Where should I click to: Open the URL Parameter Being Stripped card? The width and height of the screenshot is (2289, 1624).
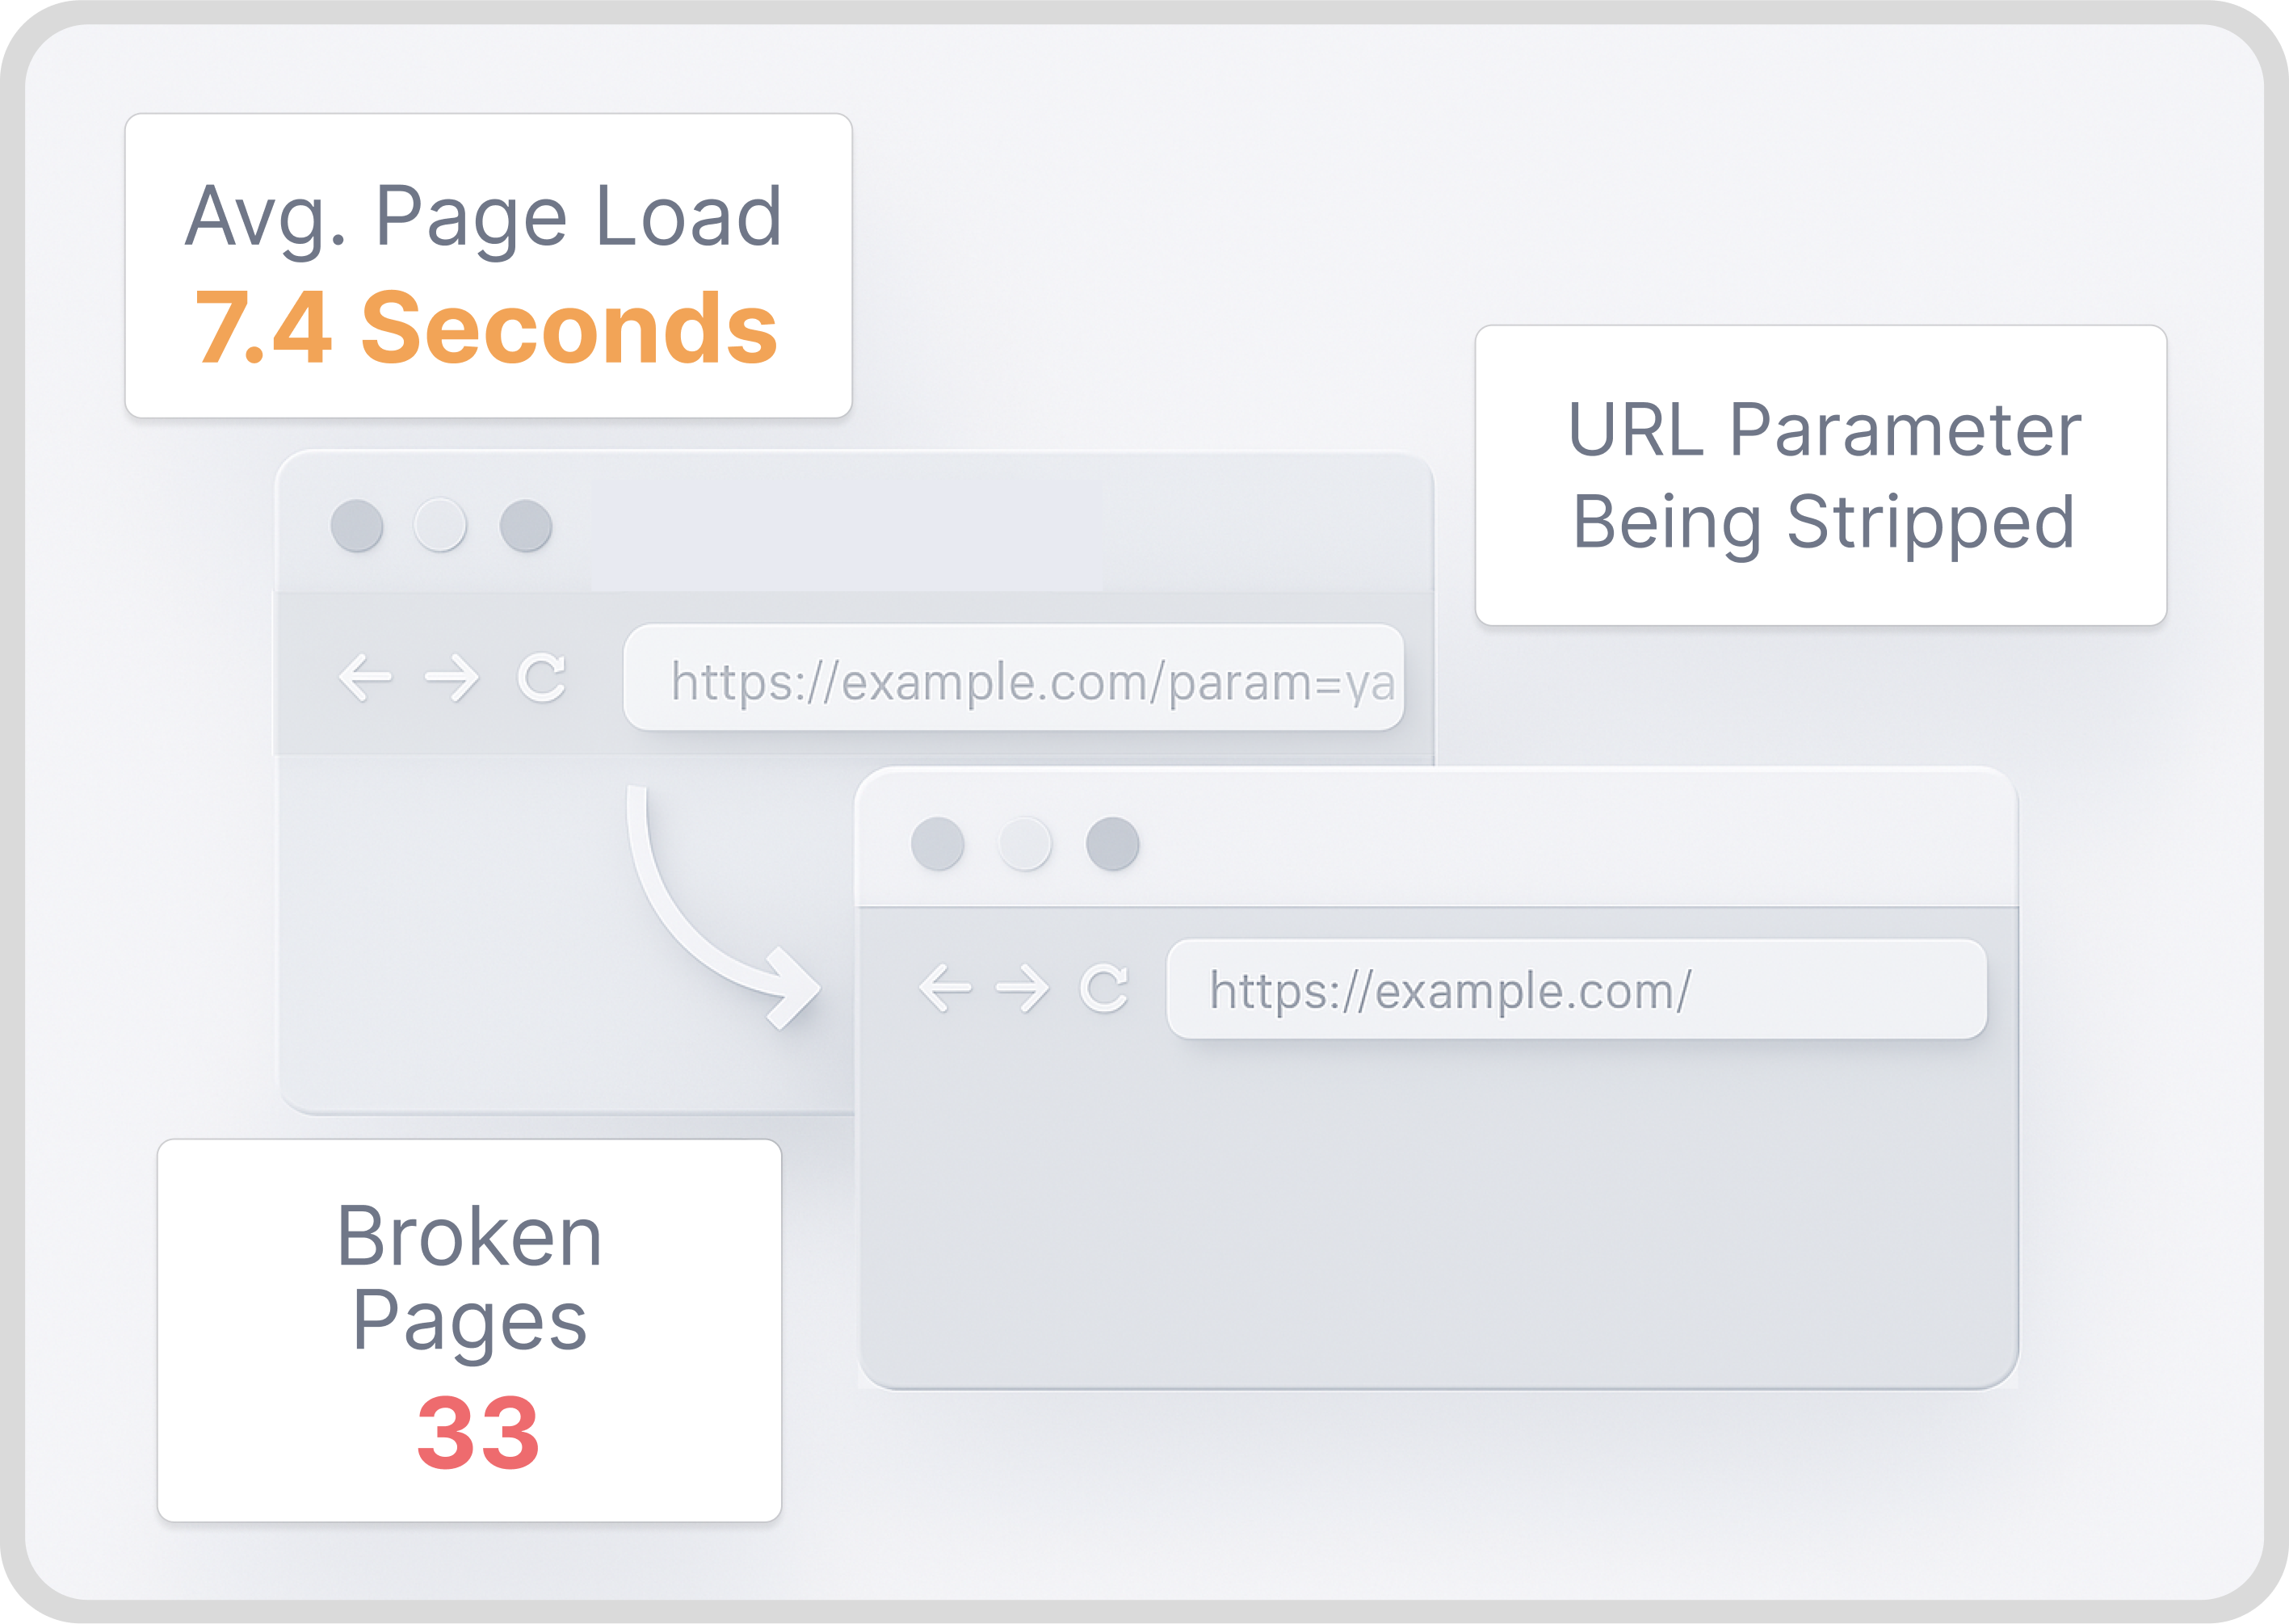pos(1821,476)
